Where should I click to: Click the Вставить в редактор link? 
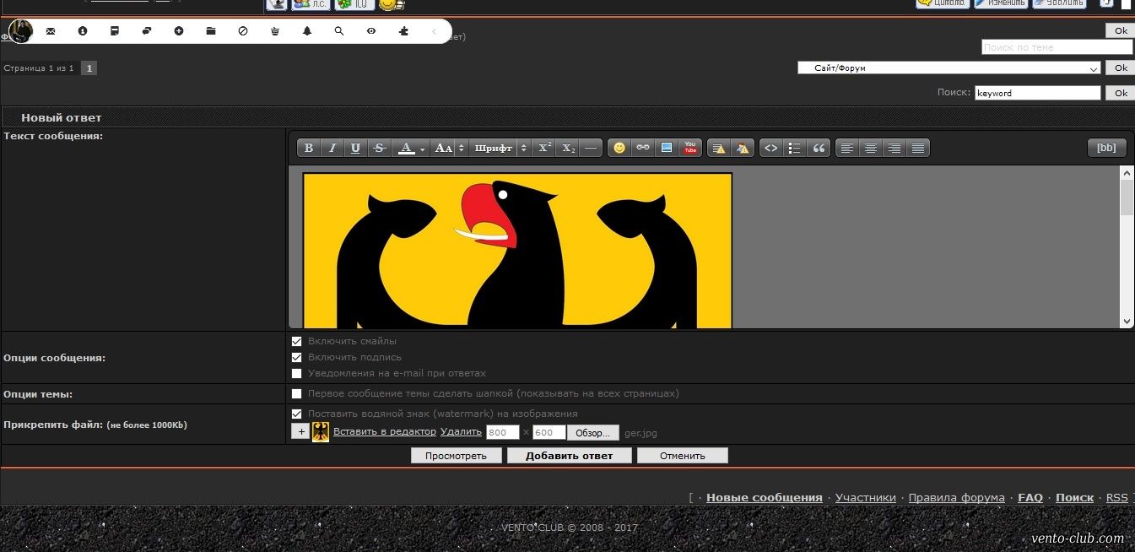tap(385, 431)
